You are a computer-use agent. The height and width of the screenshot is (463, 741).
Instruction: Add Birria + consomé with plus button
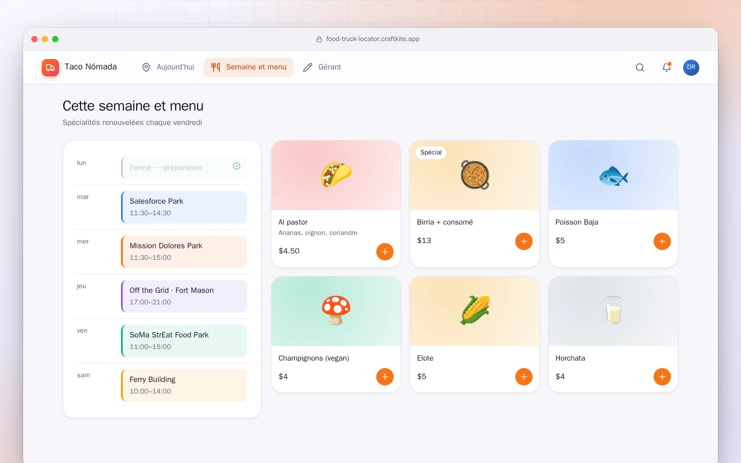524,241
